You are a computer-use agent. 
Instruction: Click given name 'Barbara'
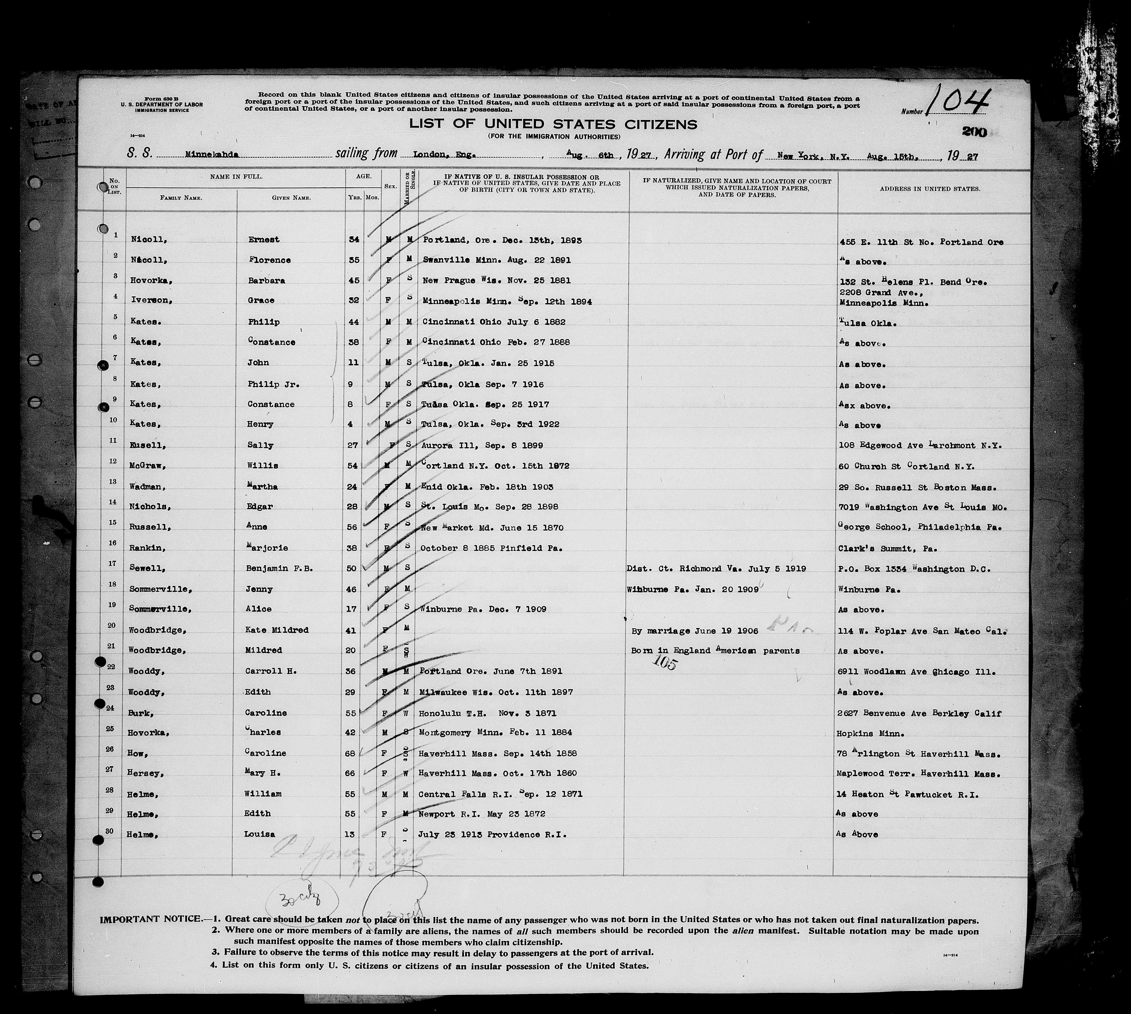point(266,281)
